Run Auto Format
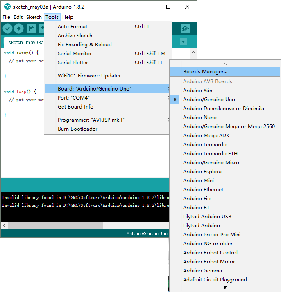Image resolution: width=281 pixels, height=292 pixels. tap(107, 27)
